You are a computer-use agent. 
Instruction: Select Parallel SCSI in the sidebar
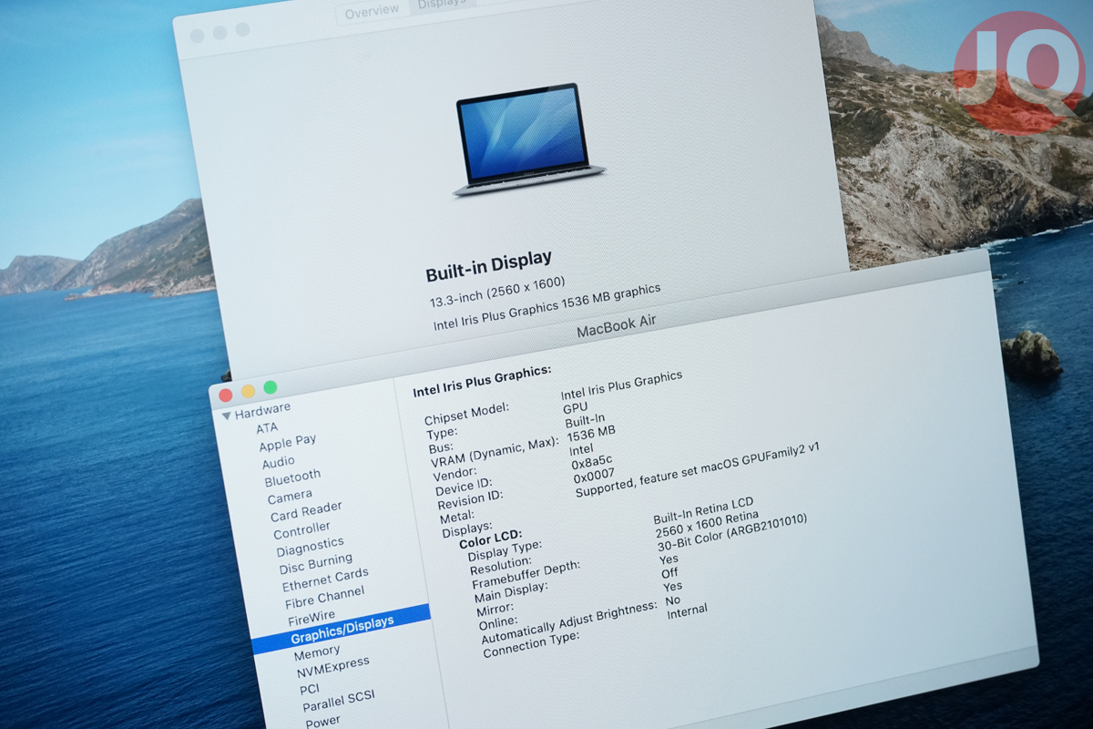coord(338,702)
